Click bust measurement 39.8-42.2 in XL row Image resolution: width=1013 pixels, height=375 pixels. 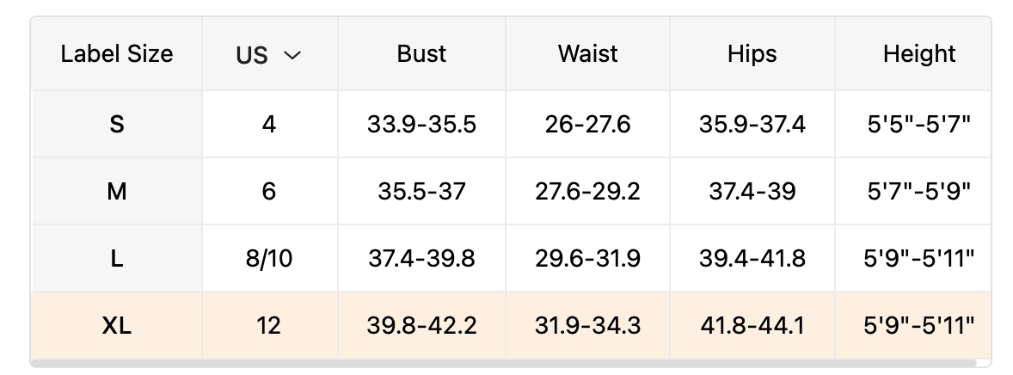(x=421, y=325)
